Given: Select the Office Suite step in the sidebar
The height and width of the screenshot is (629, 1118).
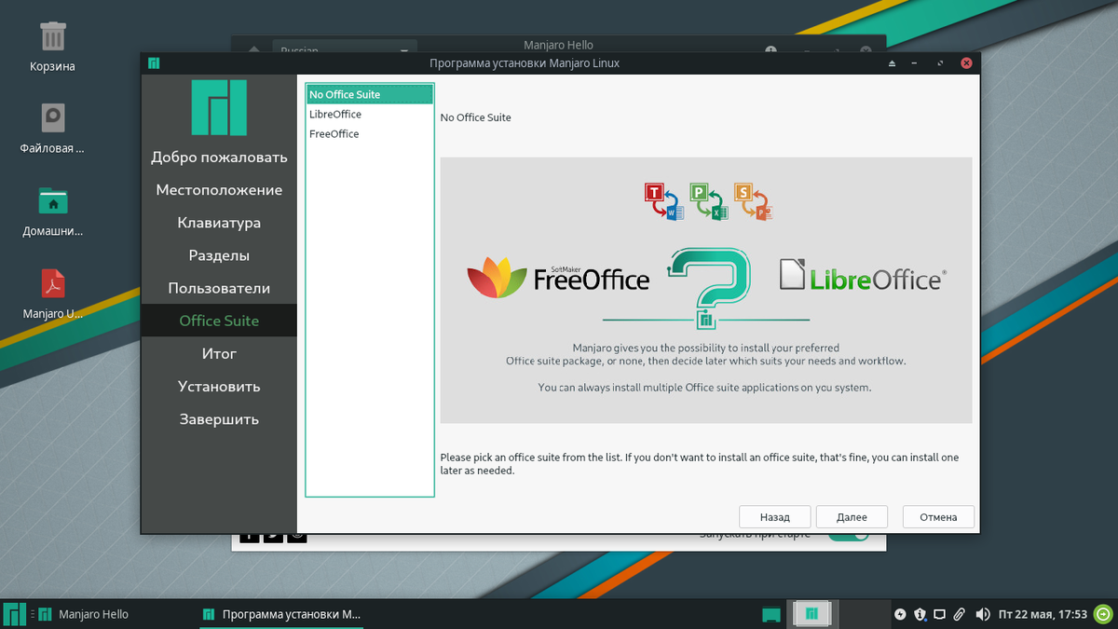Looking at the screenshot, I should pos(219,321).
